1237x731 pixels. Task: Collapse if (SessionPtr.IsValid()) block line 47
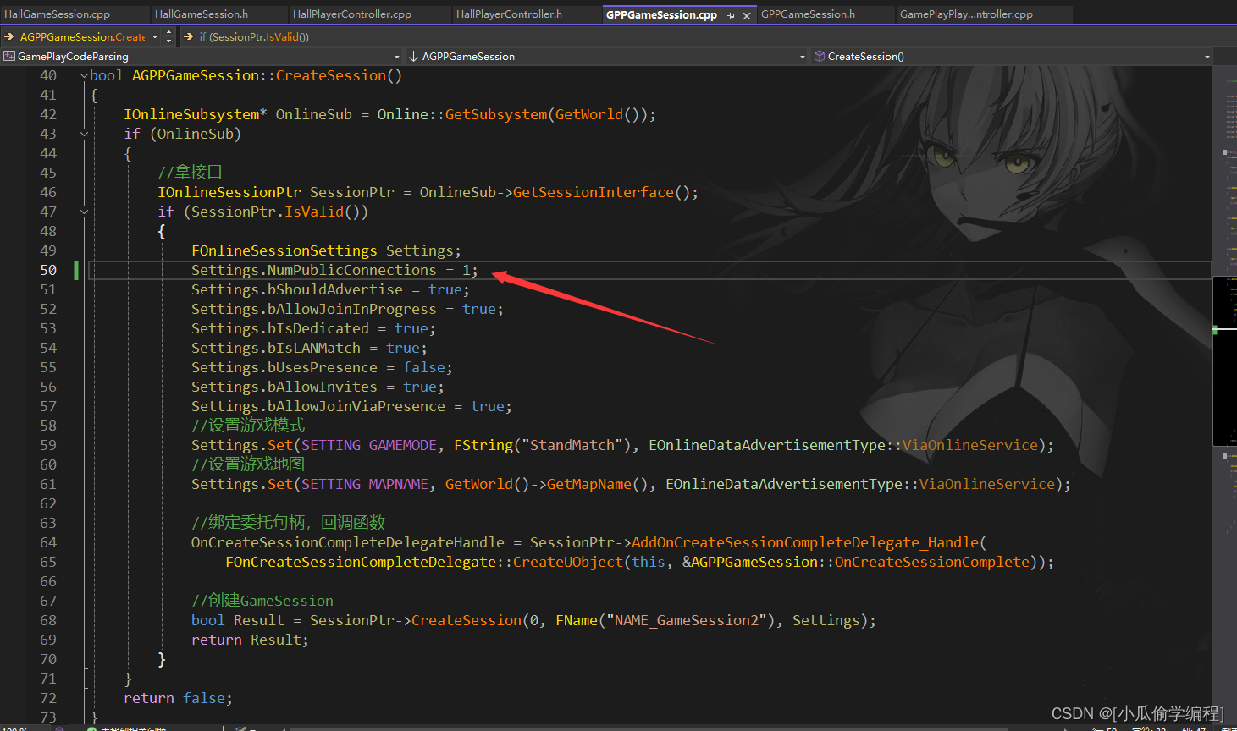84,212
